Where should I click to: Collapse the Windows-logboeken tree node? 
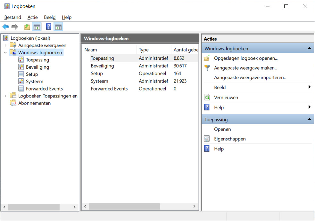pos(5,53)
